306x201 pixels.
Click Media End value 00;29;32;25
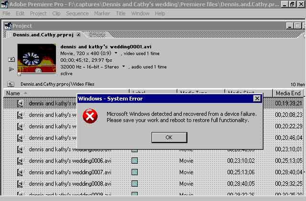tap(288, 184)
